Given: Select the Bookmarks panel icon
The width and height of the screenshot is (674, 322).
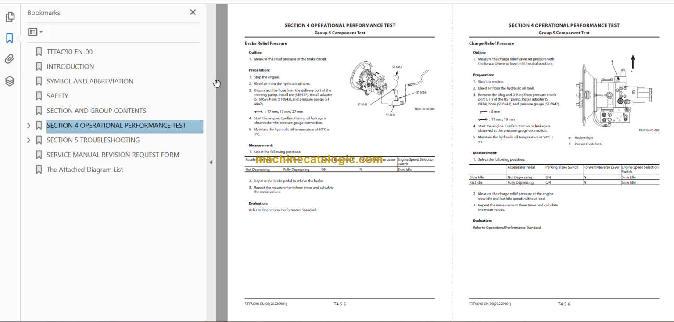Looking at the screenshot, I should click(x=10, y=38).
